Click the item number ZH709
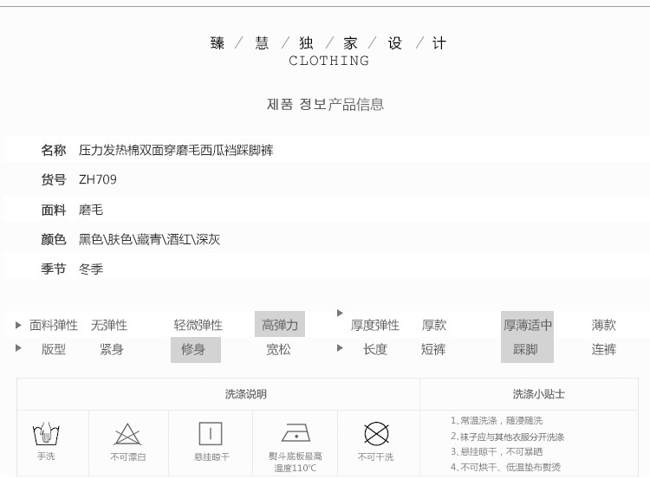The height and width of the screenshot is (479, 650). [x=98, y=179]
